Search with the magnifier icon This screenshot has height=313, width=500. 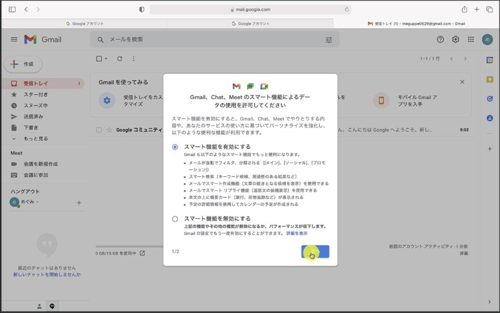[x=101, y=40]
